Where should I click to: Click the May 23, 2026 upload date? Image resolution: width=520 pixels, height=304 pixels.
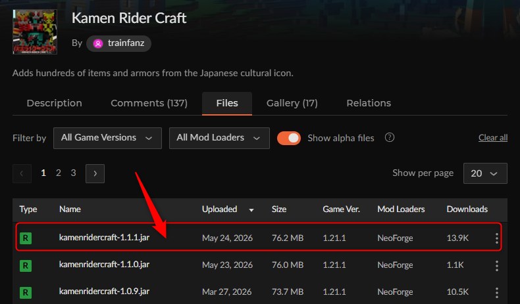point(227,265)
